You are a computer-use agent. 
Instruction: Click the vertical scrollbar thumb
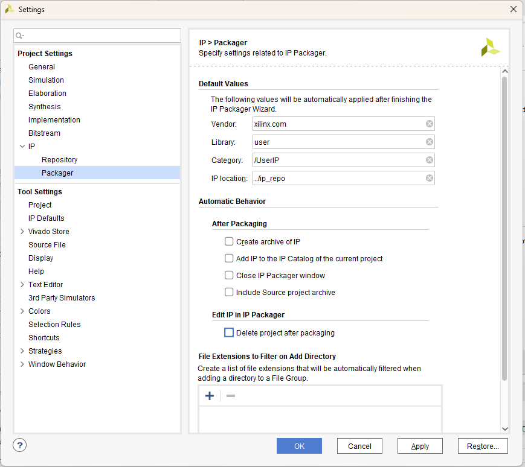click(x=504, y=229)
